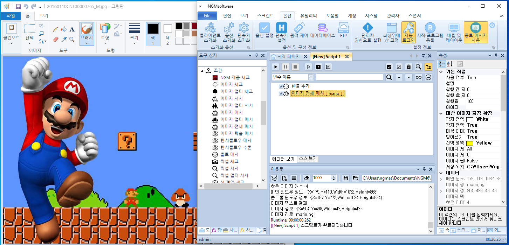Select the 브러시 tool in Paint
The image size is (509, 245).
click(87, 34)
